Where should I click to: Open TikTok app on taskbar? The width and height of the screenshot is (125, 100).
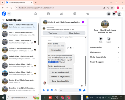coord(56,97)
